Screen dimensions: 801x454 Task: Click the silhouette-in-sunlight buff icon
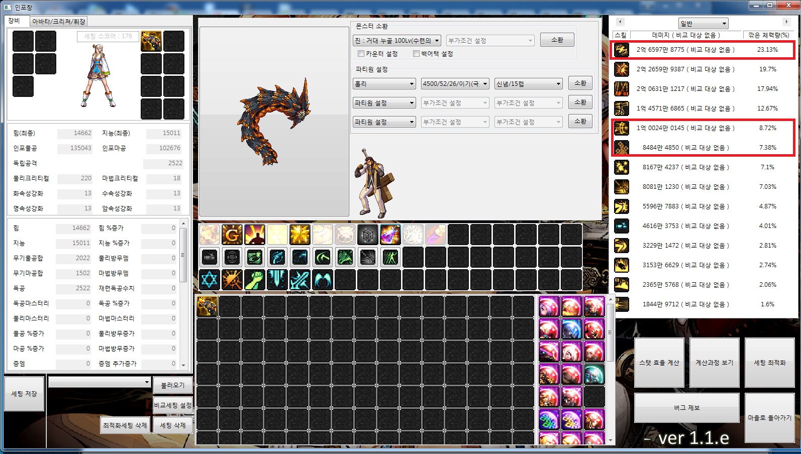coord(255,235)
